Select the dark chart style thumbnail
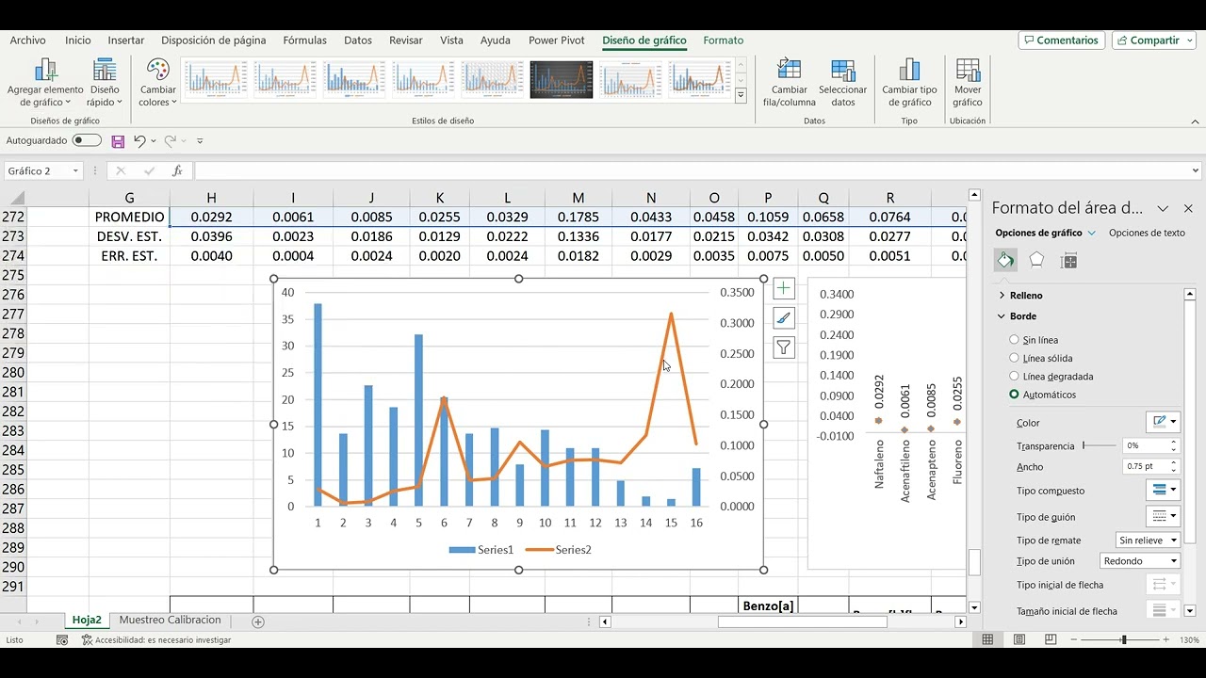This screenshot has width=1206, height=678. tap(562, 80)
